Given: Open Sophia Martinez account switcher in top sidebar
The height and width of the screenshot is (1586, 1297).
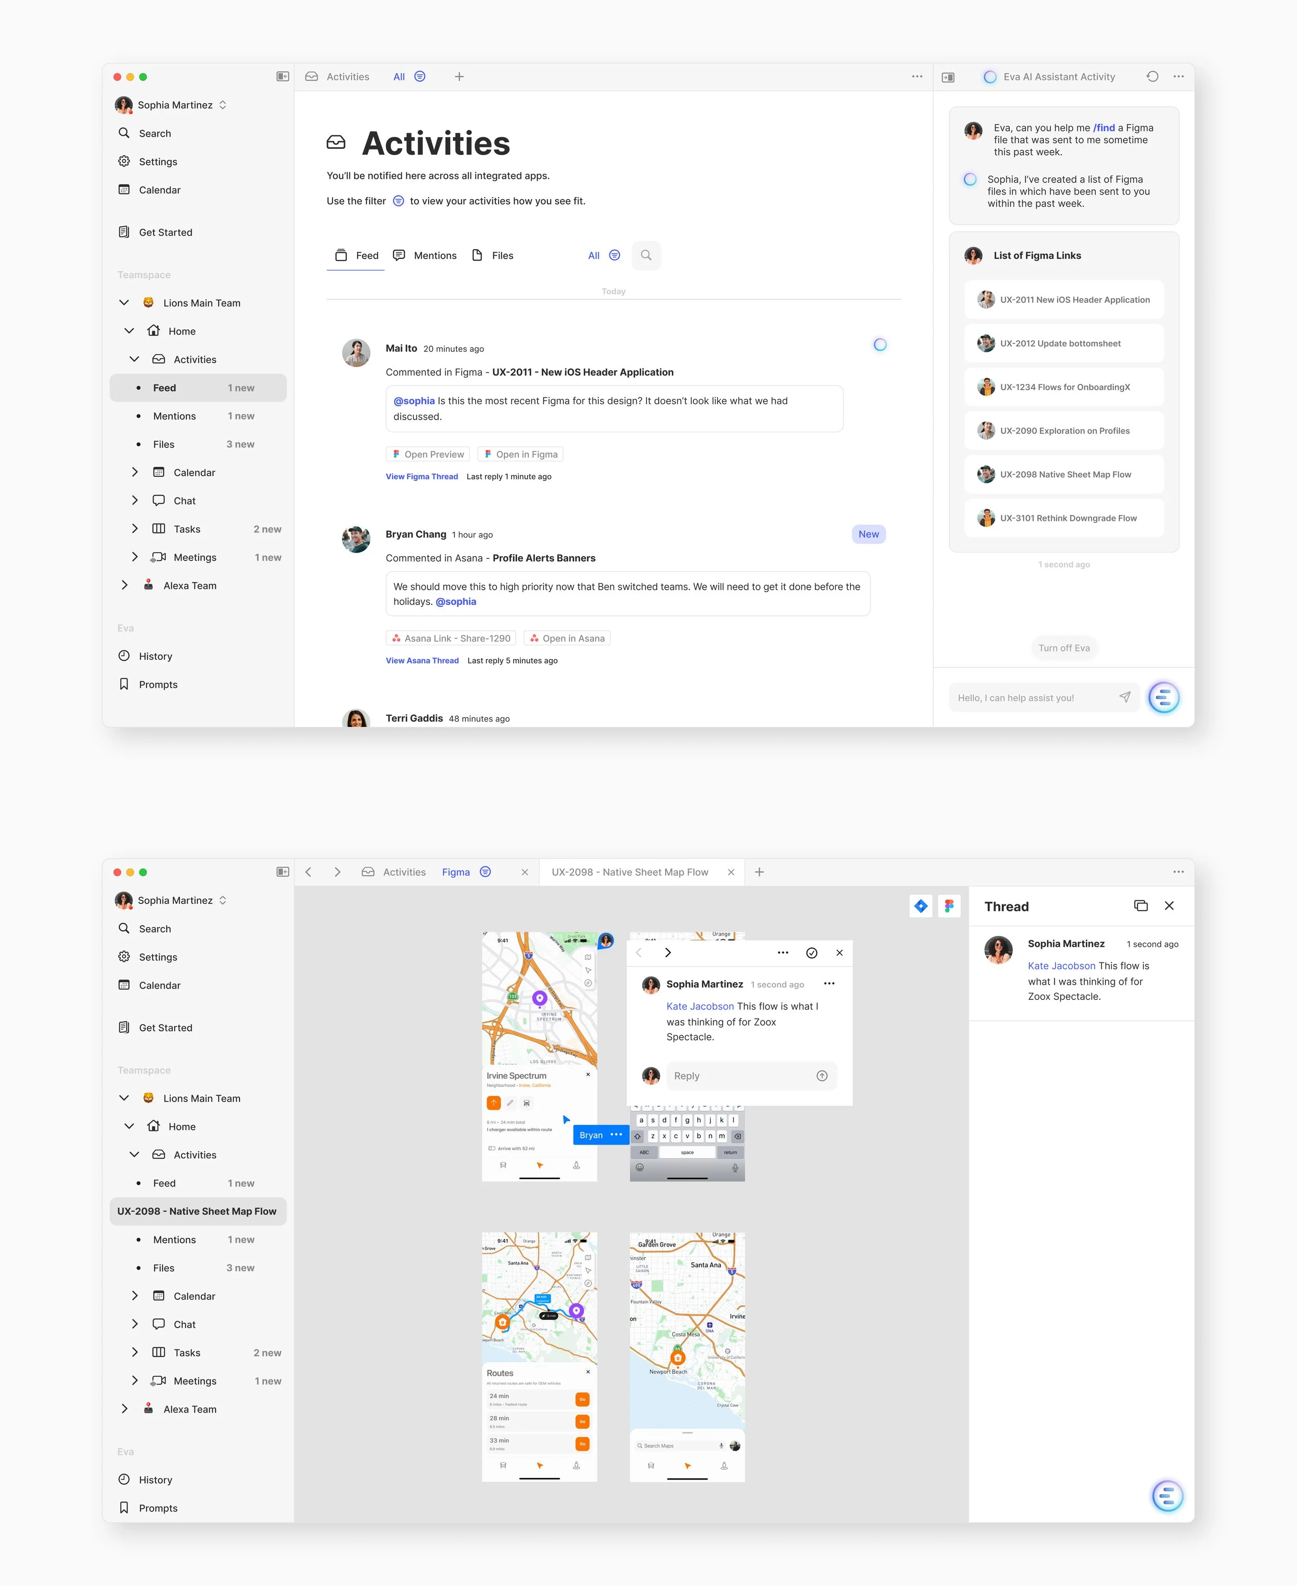Looking at the screenshot, I should pos(223,105).
